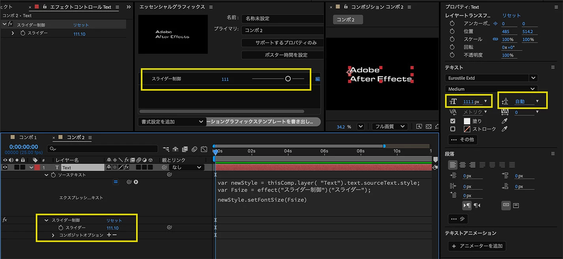563x259 pixels.
Task: Toggle the fx switch on the Text layer
Action: point(126,167)
